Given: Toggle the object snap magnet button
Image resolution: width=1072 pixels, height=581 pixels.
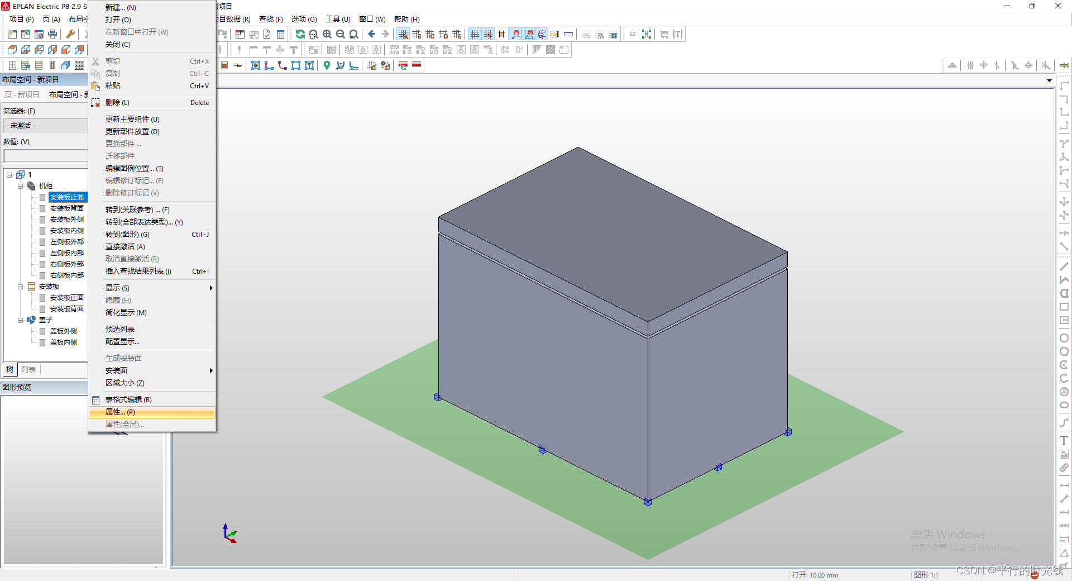Looking at the screenshot, I should (515, 35).
